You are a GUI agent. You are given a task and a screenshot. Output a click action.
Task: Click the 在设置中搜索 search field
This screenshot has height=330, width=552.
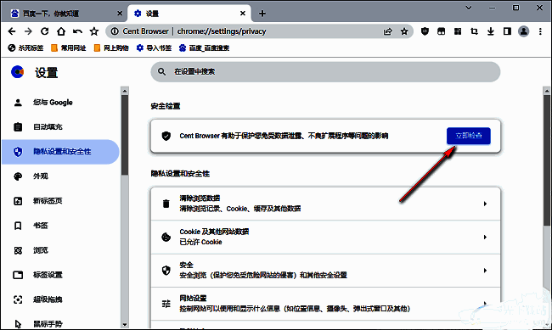(x=325, y=72)
